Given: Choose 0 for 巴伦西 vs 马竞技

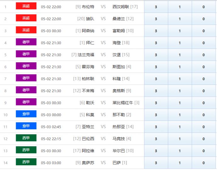Looking at the screenshot, I should pyautogui.click(x=203, y=139).
